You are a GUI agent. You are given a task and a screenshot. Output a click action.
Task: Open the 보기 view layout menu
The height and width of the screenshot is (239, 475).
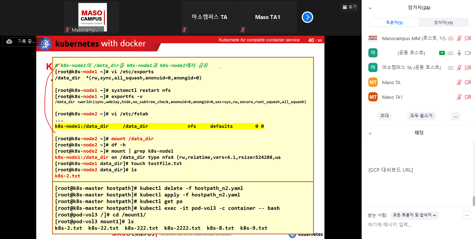coord(349,7)
